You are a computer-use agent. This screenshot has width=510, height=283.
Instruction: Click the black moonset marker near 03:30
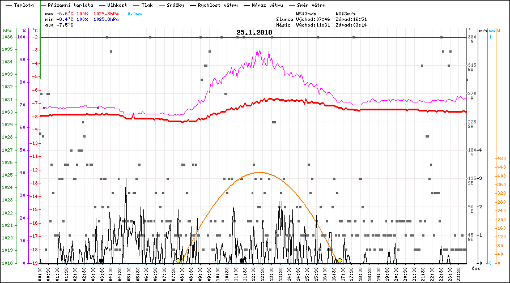coord(101,260)
